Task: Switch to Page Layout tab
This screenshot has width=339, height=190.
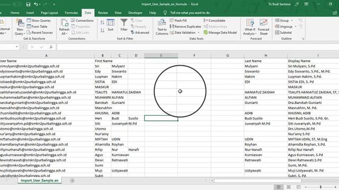Action: coord(49,13)
